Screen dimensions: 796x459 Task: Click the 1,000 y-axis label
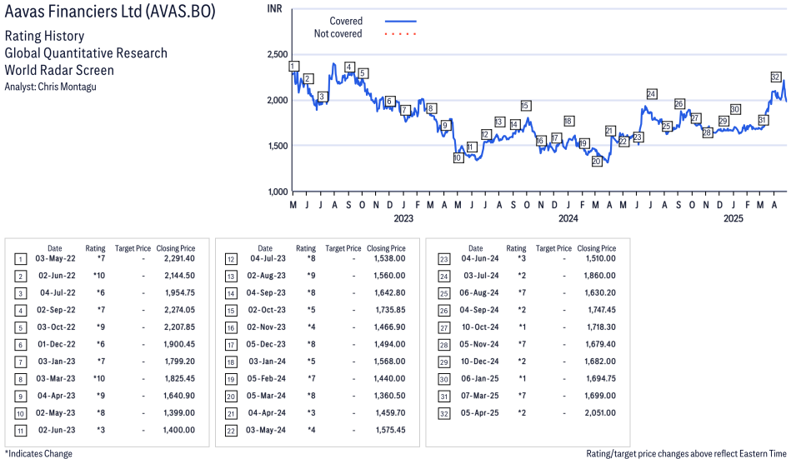[x=278, y=192]
